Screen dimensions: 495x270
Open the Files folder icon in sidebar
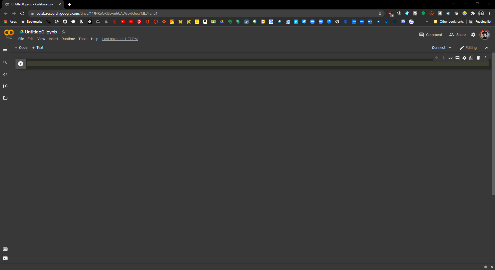coord(5,98)
